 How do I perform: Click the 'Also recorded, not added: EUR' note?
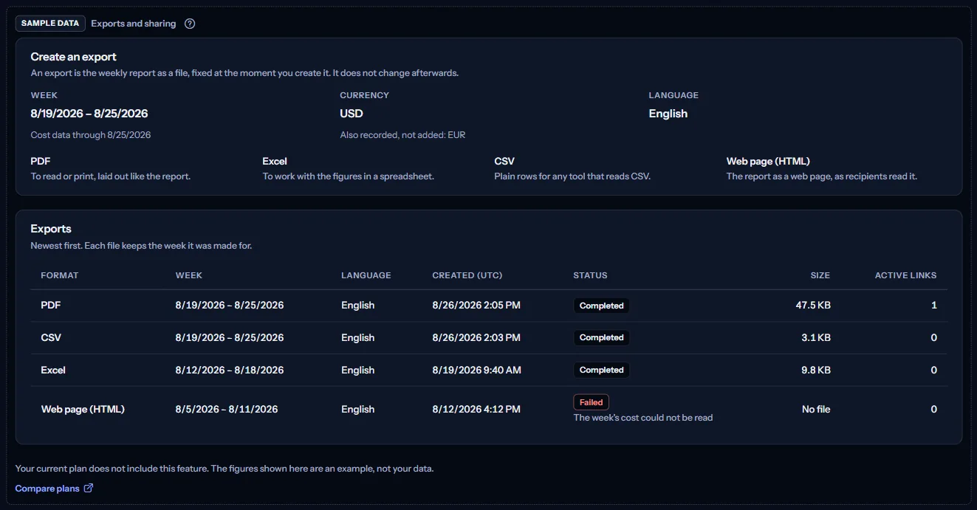coord(402,135)
